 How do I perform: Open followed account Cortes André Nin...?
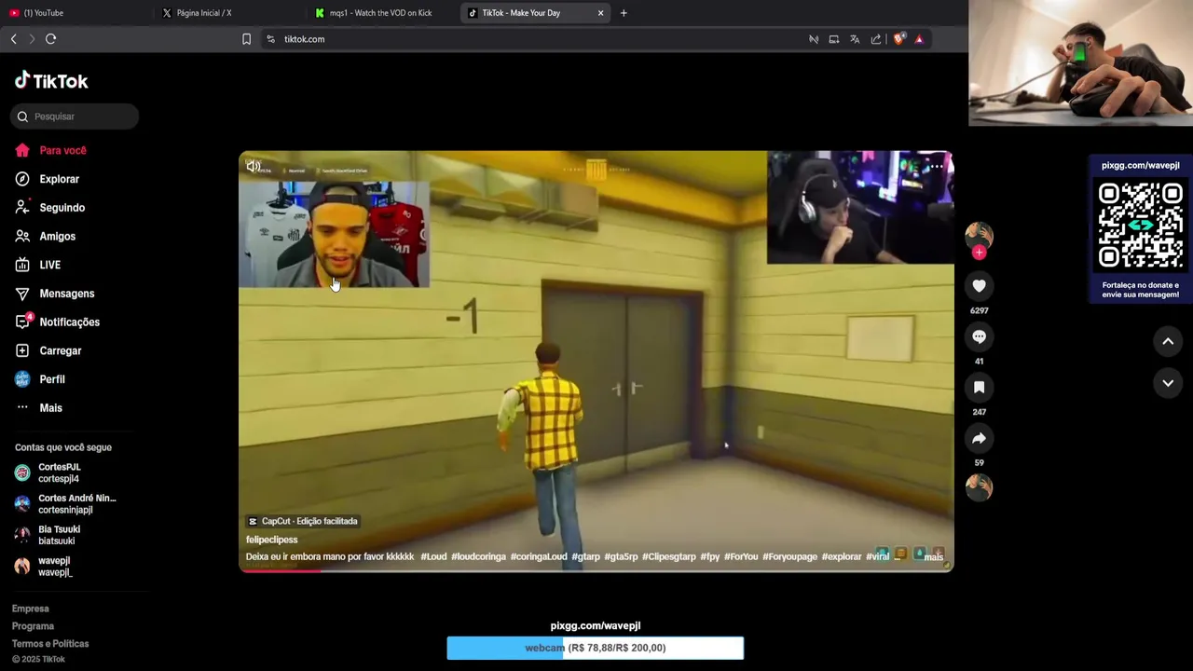(65, 504)
